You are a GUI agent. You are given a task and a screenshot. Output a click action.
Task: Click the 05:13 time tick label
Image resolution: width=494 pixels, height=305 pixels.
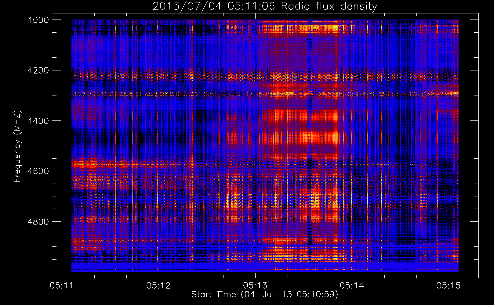(255, 286)
